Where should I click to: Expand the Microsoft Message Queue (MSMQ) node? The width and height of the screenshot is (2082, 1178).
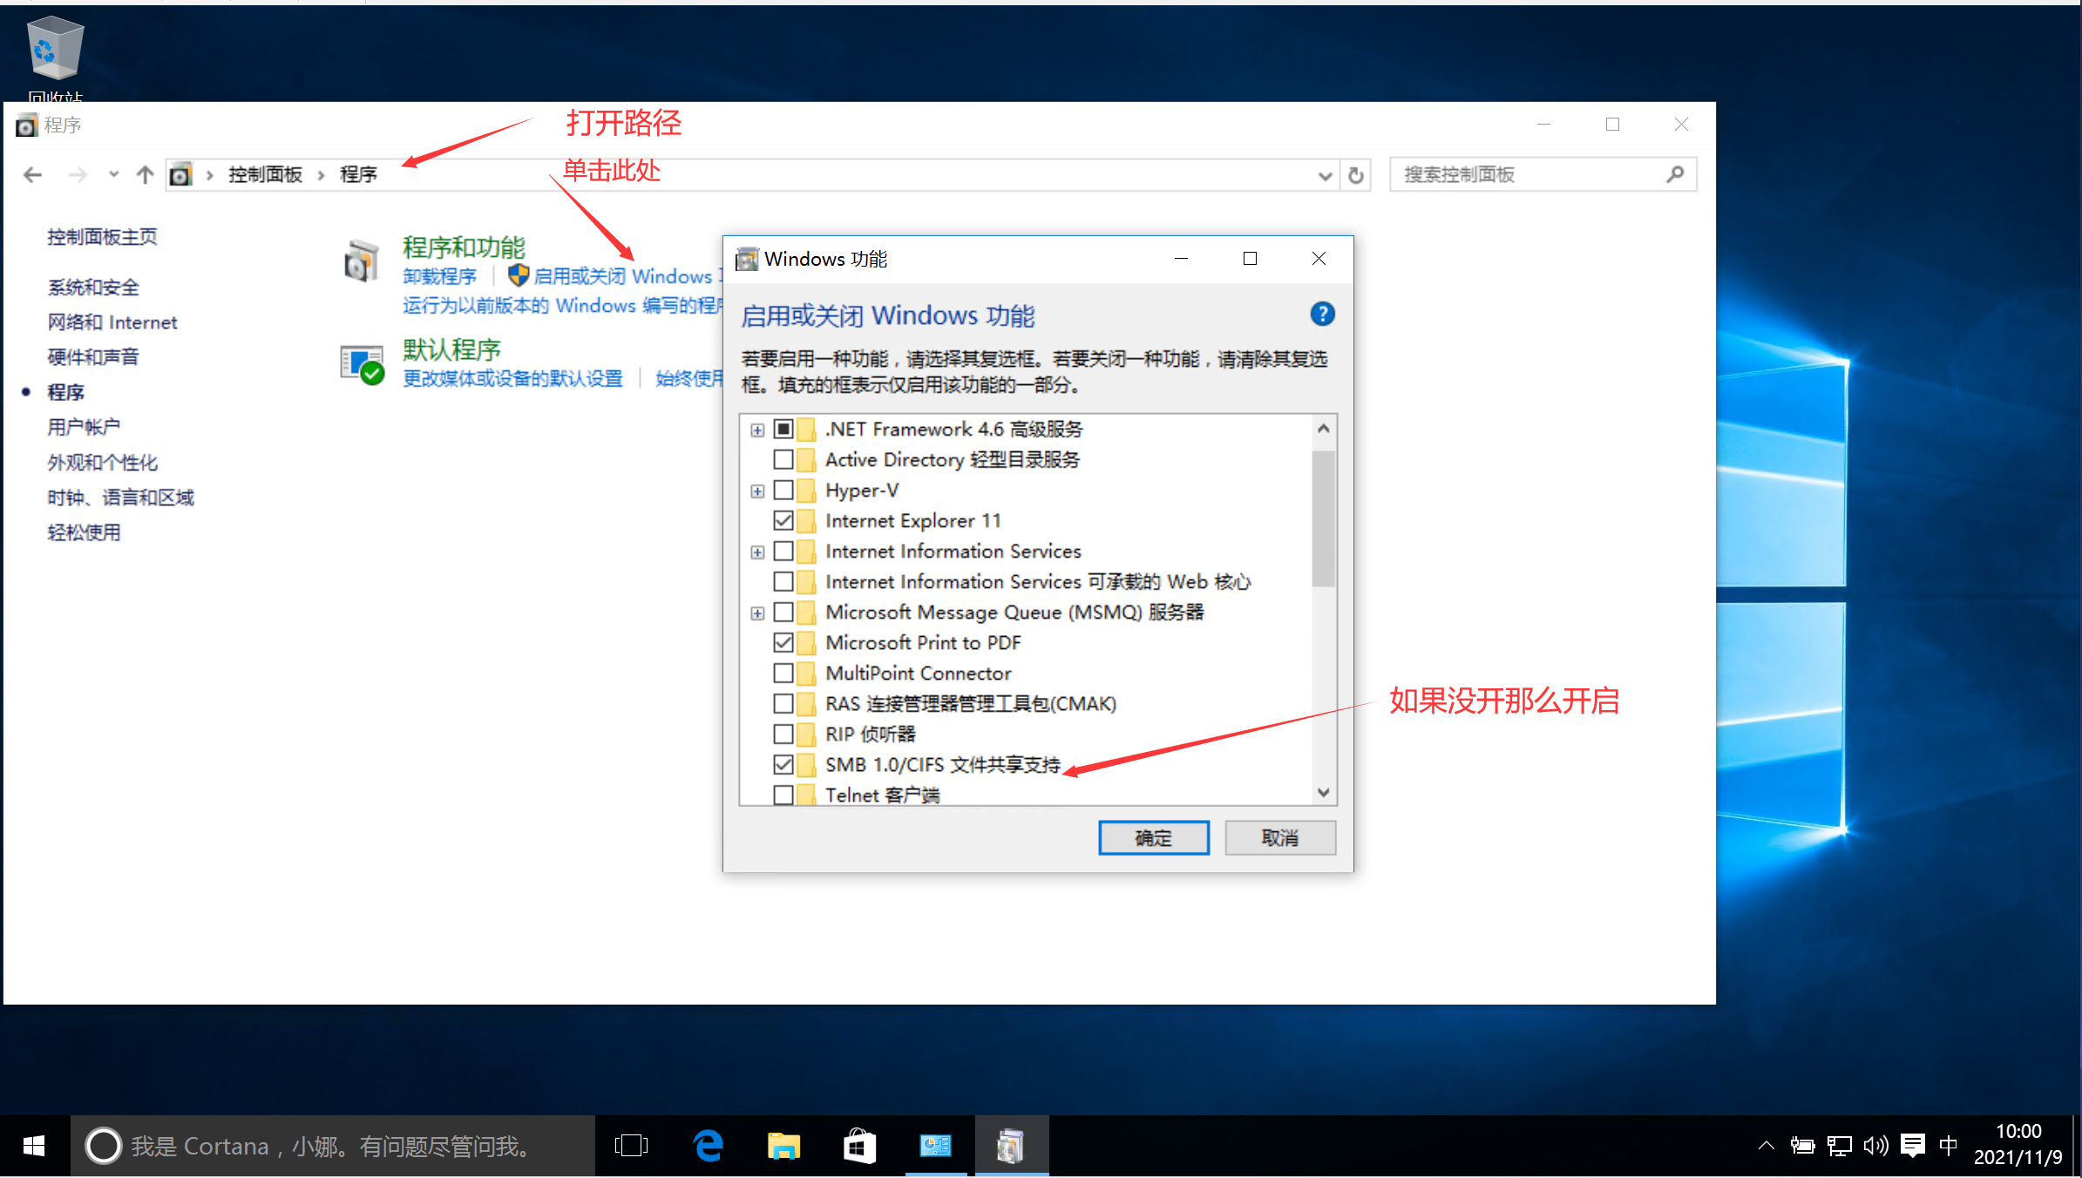(757, 613)
